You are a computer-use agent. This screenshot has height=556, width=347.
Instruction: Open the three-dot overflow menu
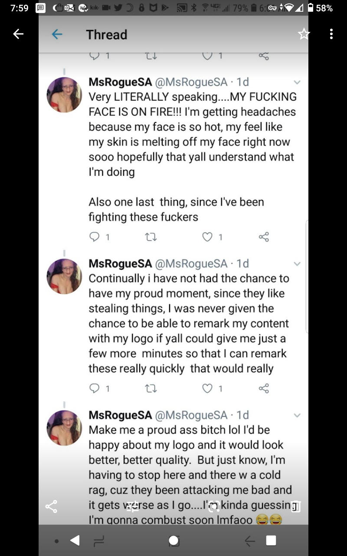(331, 34)
